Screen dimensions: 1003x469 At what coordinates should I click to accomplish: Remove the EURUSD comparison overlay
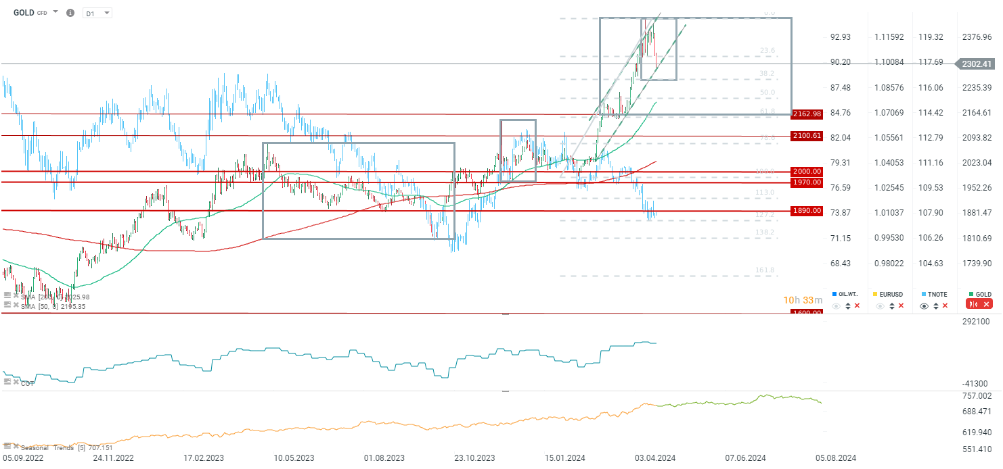(x=901, y=306)
